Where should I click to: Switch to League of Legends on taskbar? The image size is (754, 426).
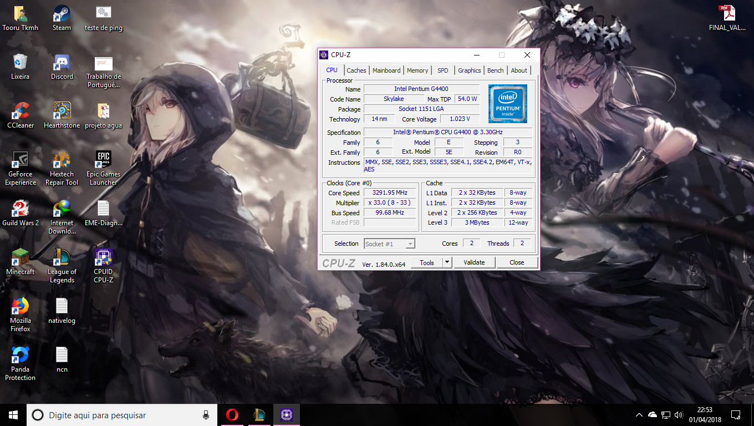259,415
